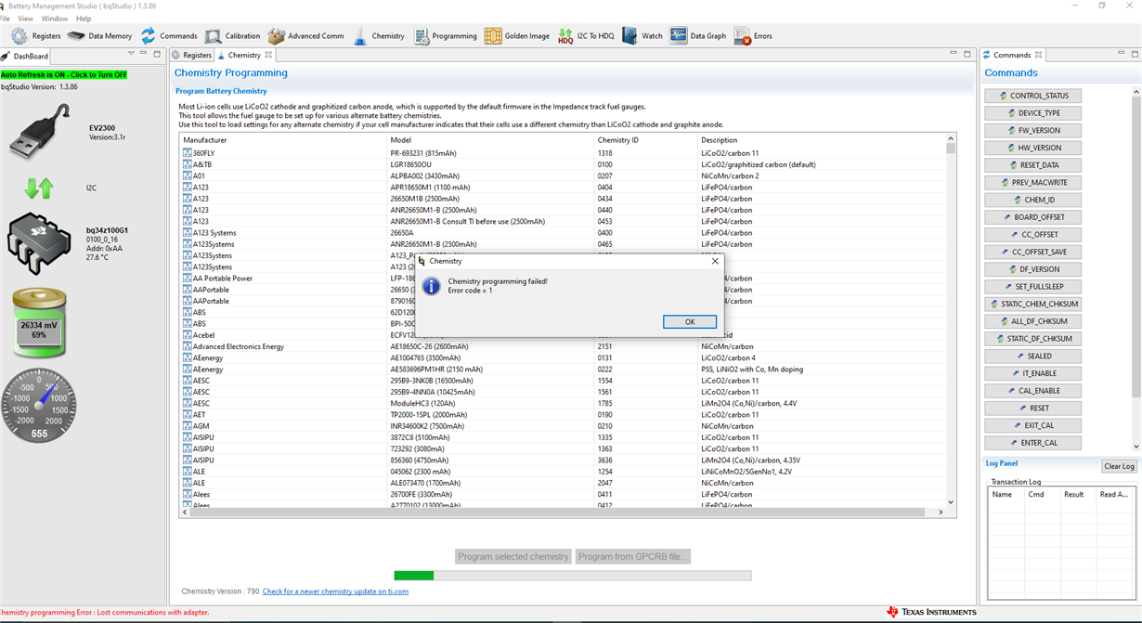1142x623 pixels.
Task: Close the Chemistry tab
Action: point(268,56)
